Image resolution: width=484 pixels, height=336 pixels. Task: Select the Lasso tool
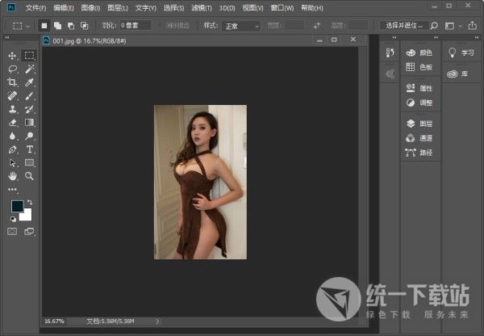(12, 69)
